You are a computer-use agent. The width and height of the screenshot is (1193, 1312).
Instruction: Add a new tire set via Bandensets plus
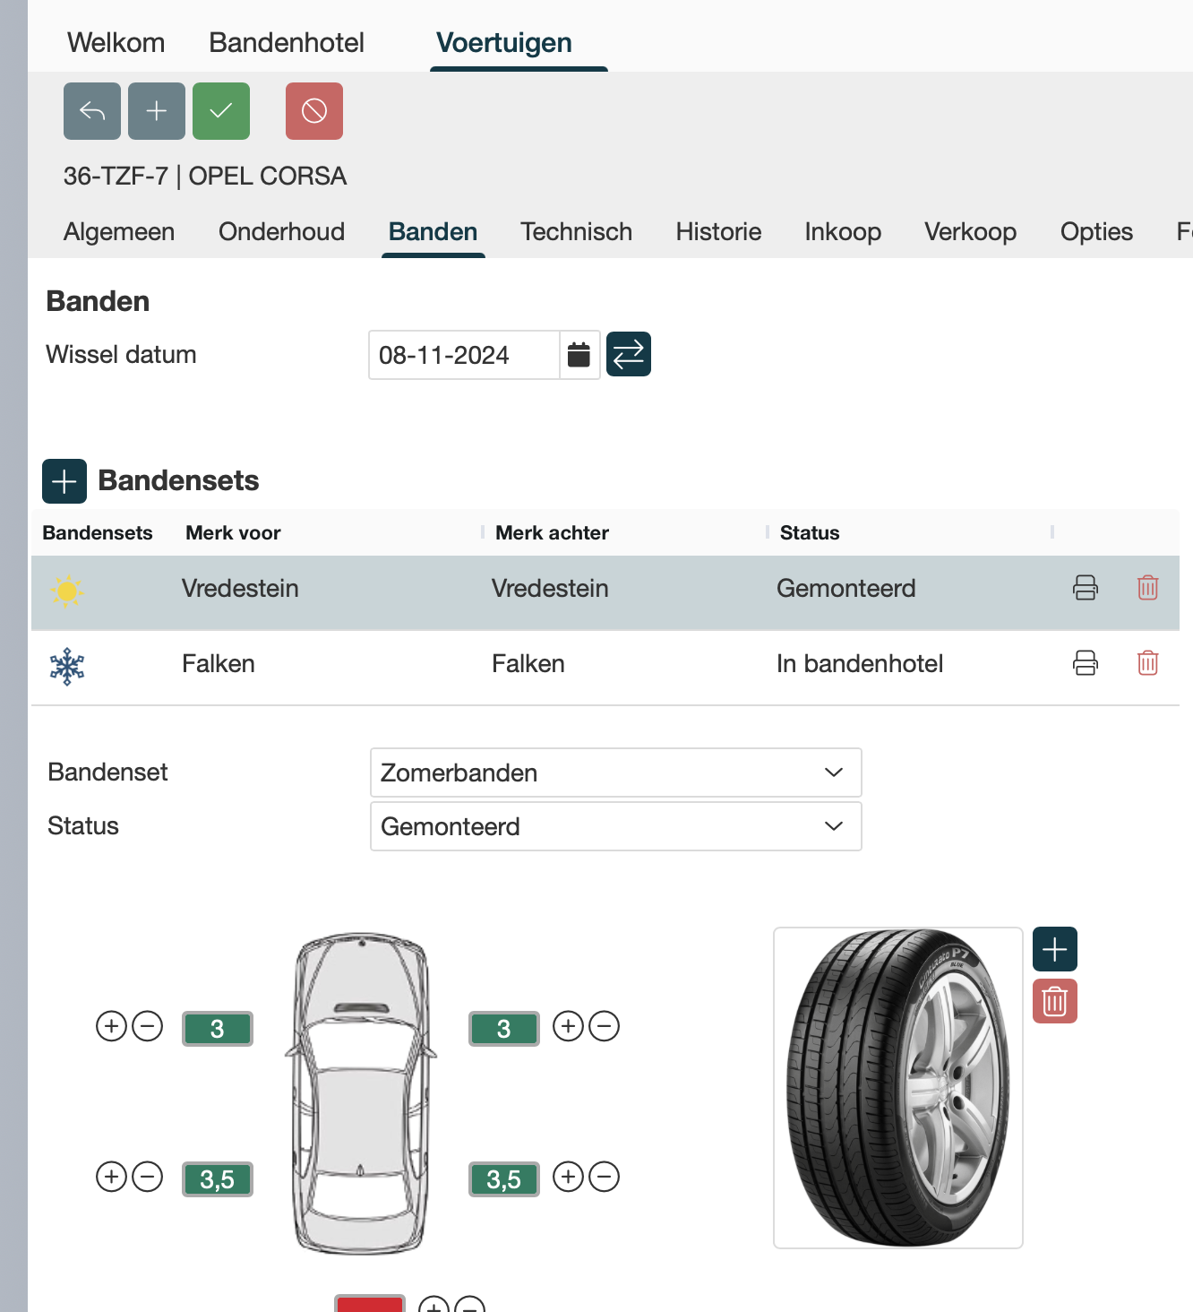(x=64, y=481)
